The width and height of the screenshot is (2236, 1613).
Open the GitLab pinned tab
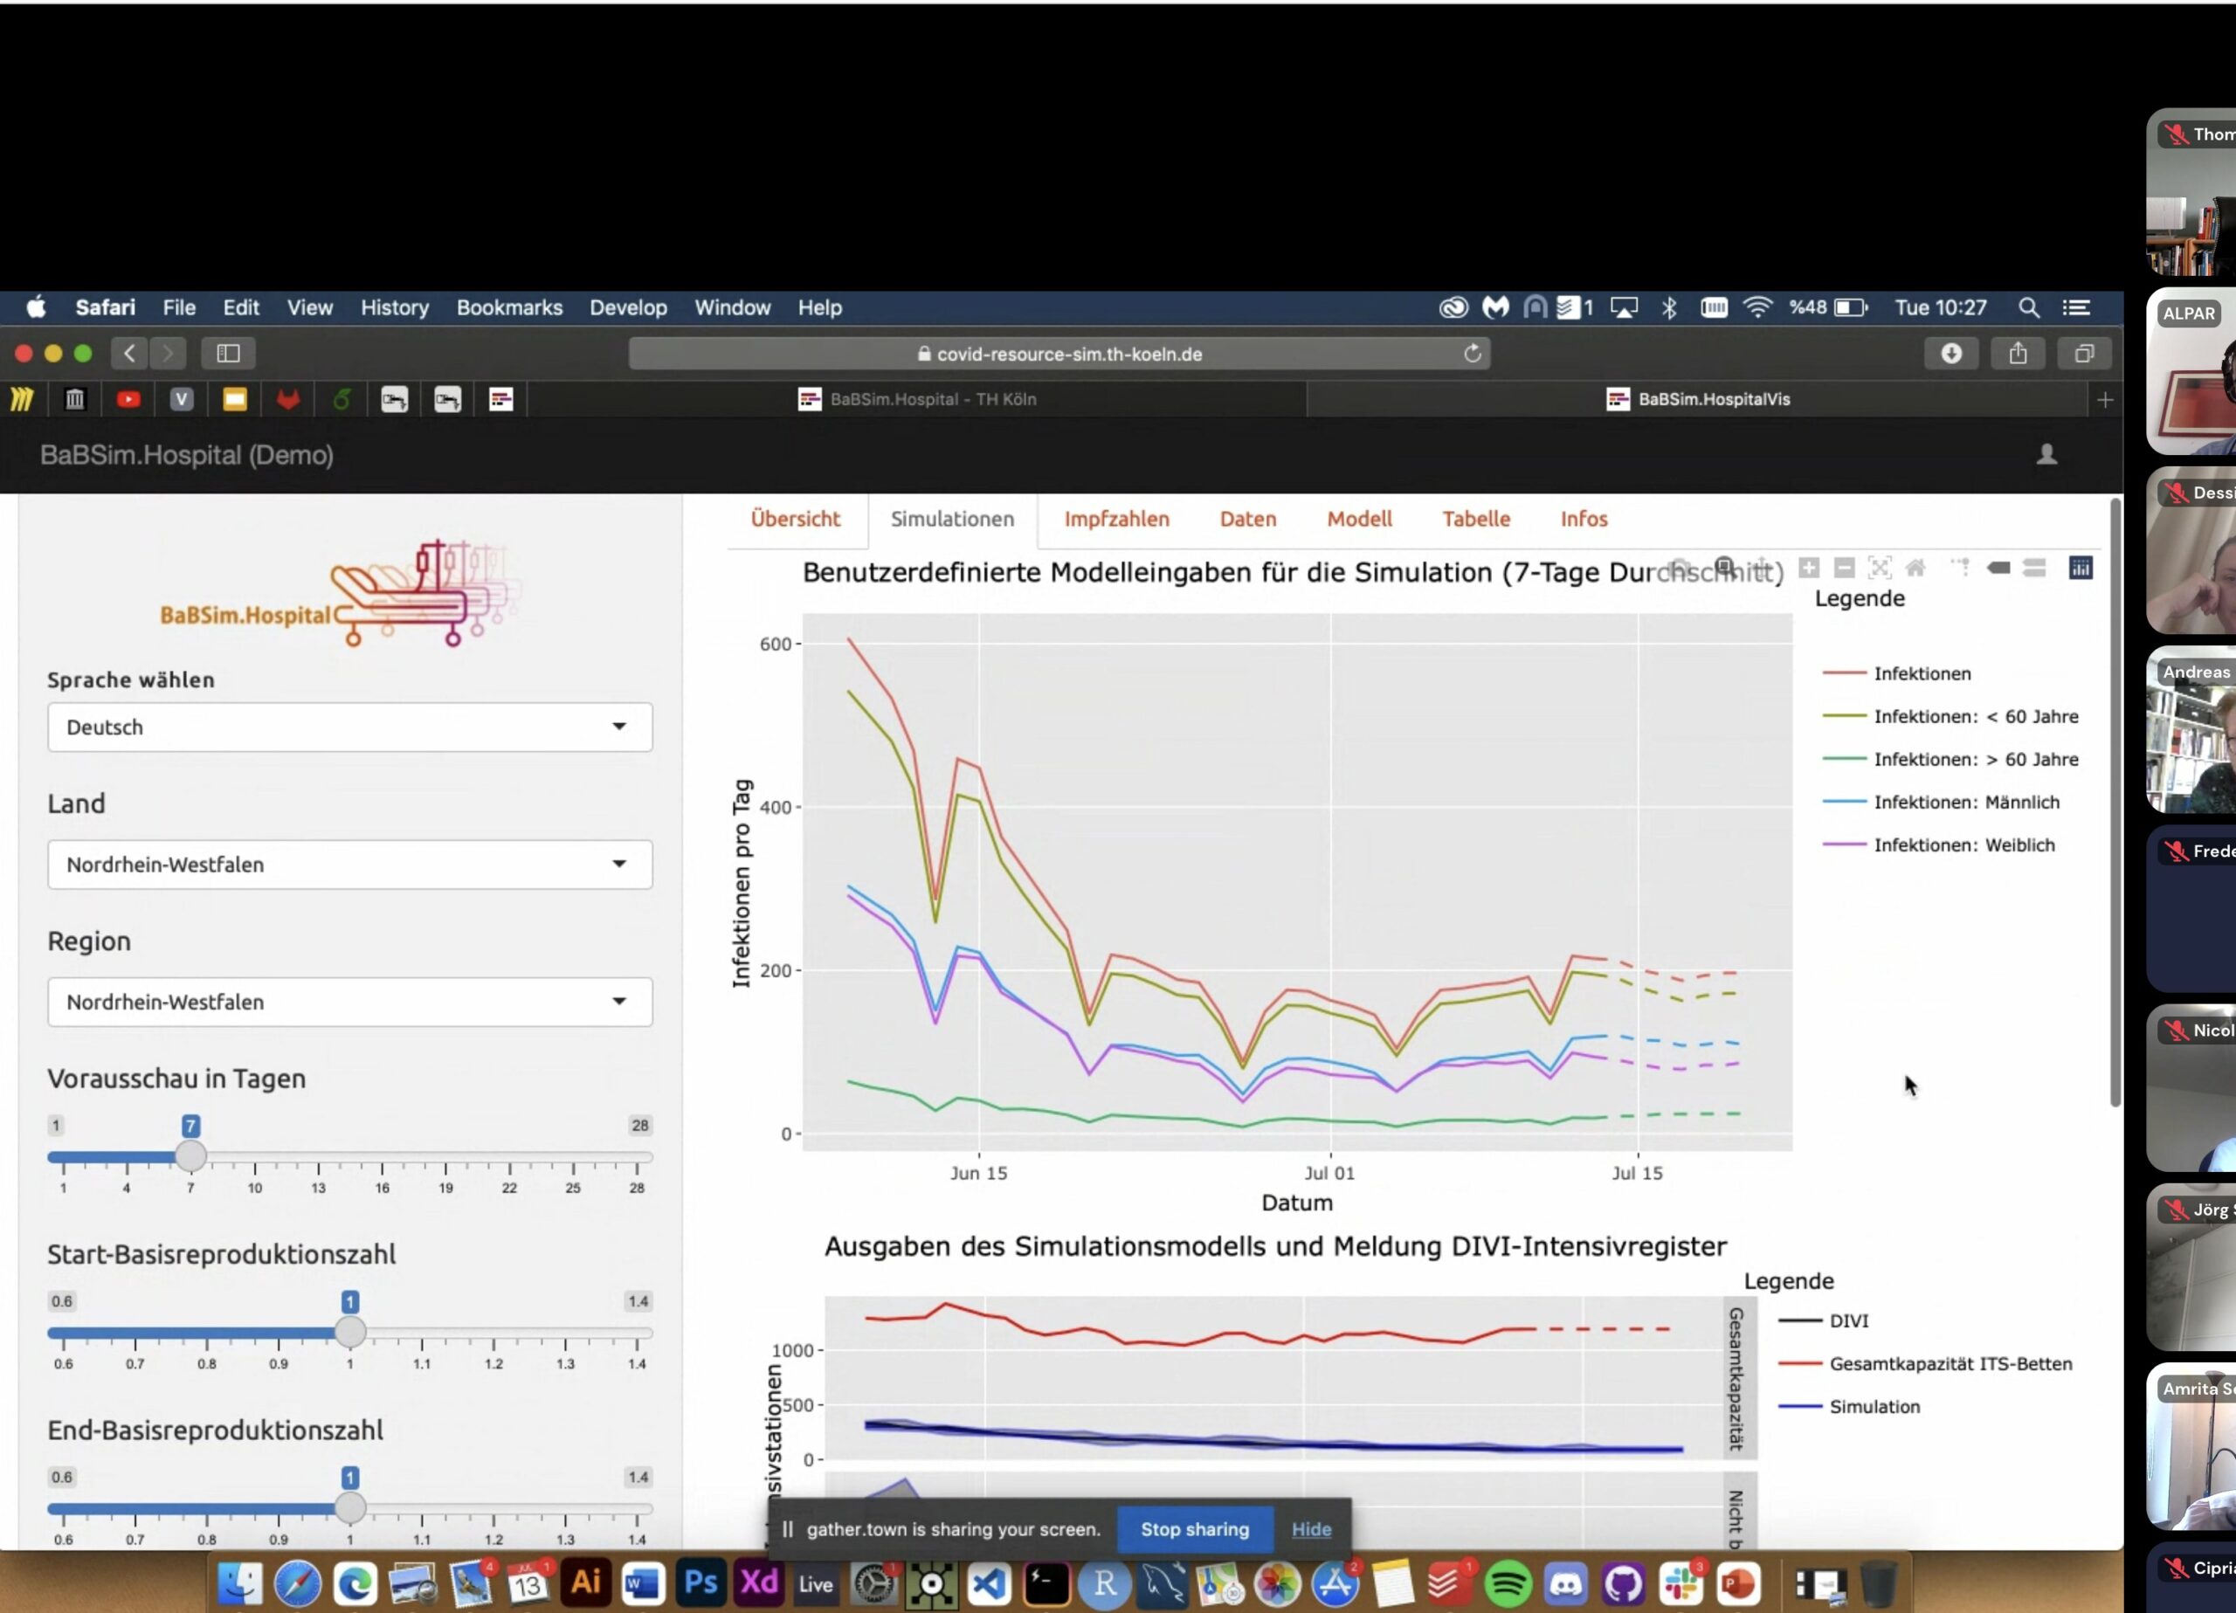click(x=288, y=399)
